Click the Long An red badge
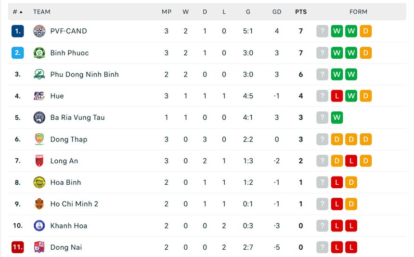414x257 pixels. coord(39,161)
